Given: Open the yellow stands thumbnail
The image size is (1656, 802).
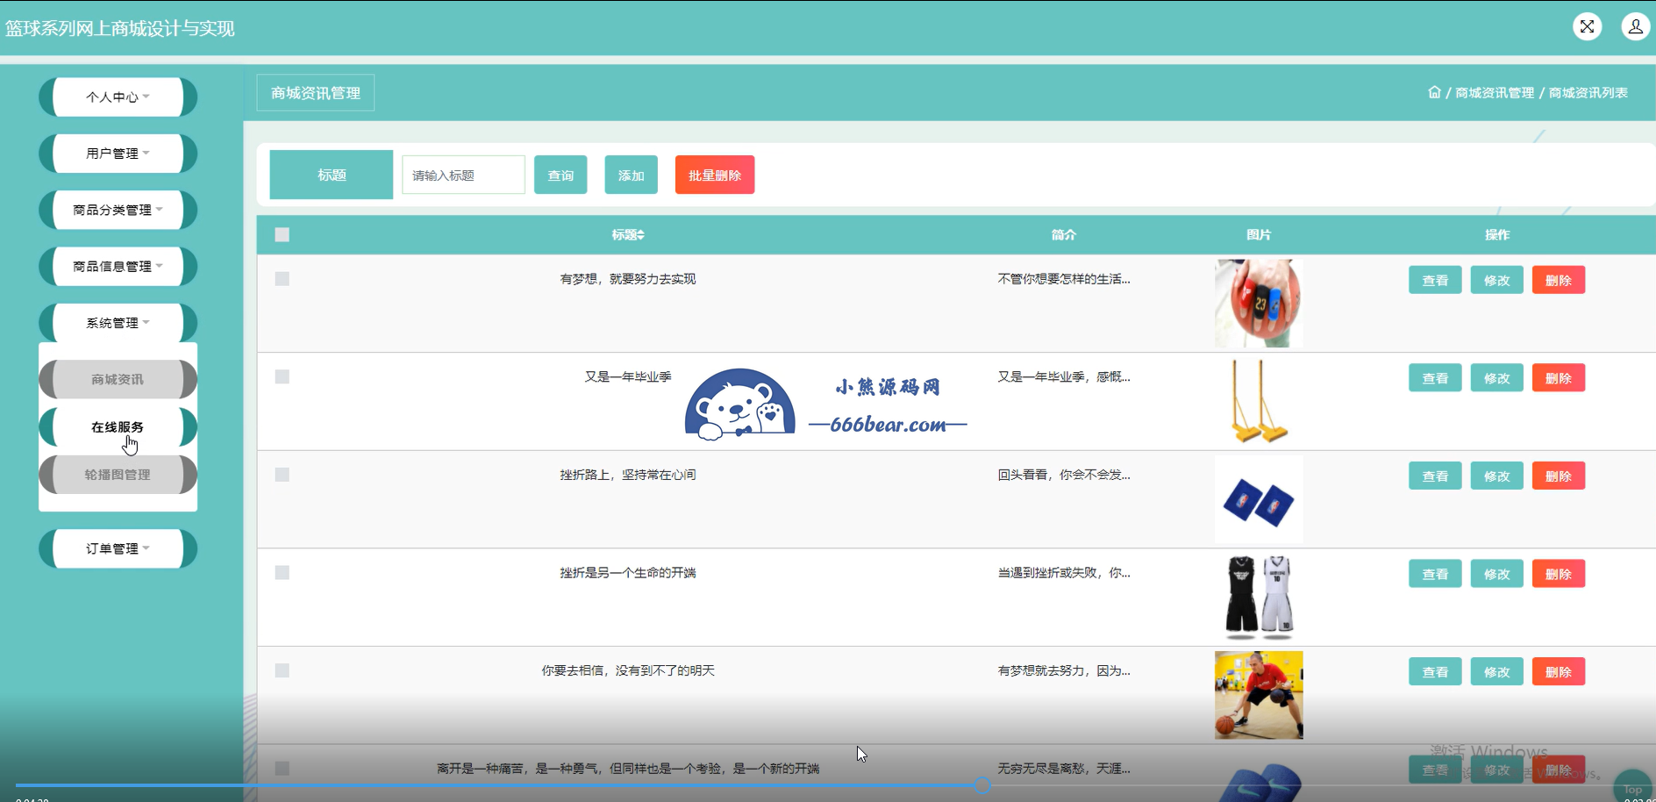Looking at the screenshot, I should tap(1259, 401).
